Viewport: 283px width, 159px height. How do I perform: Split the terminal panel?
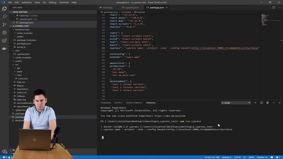point(261,103)
